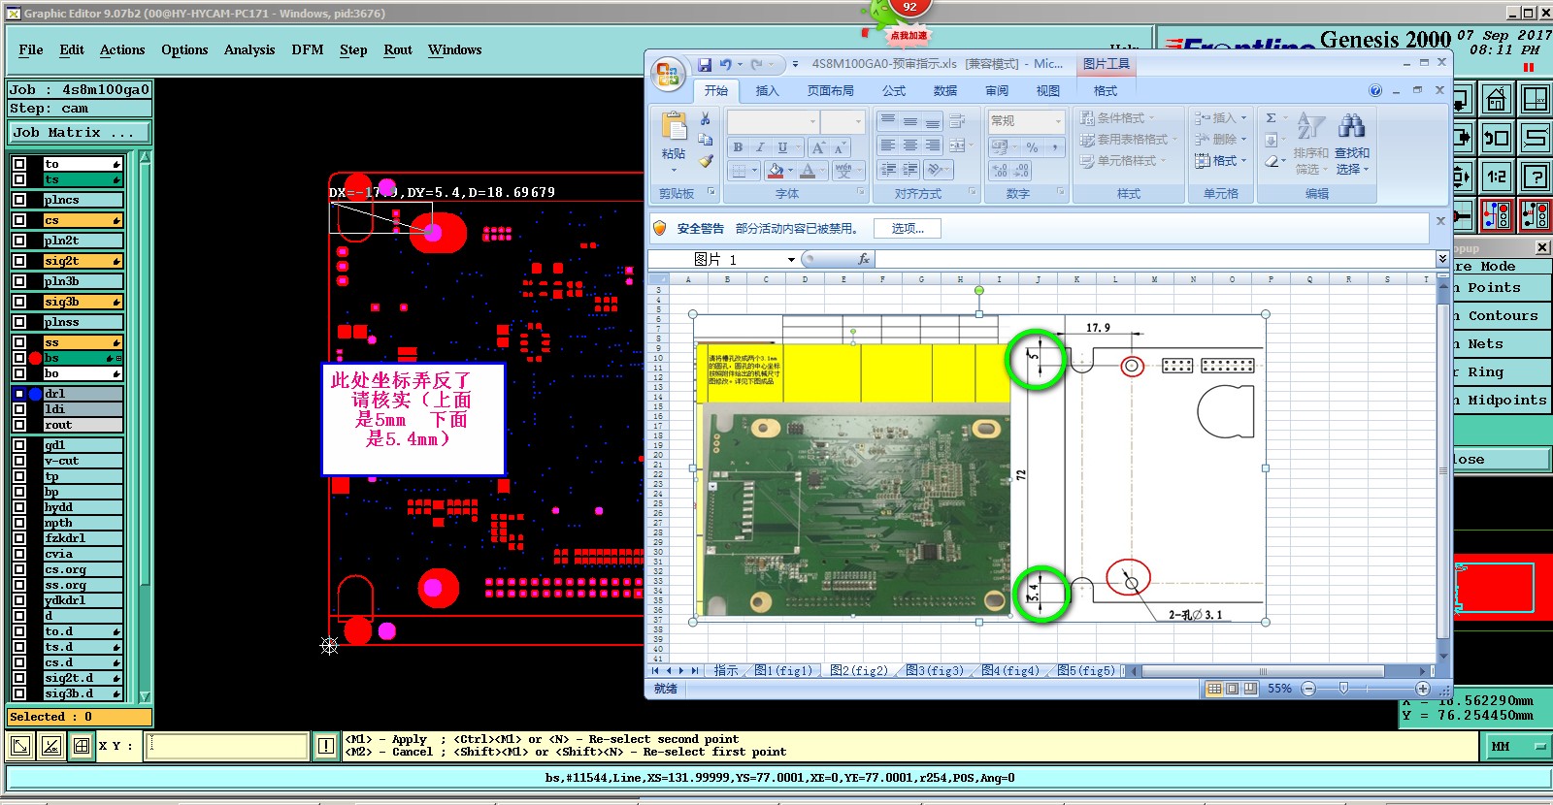Toggle visibility checkbox for layer 'drl'
The height and width of the screenshot is (805, 1553).
click(x=19, y=394)
